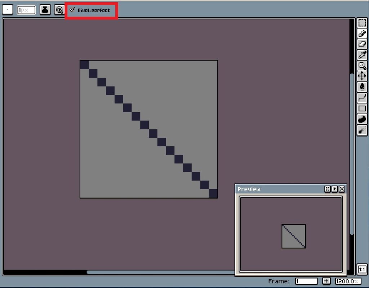Click the vertical scrollbar of the canvas
This screenshot has height=288, width=369.
(x=352, y=154)
